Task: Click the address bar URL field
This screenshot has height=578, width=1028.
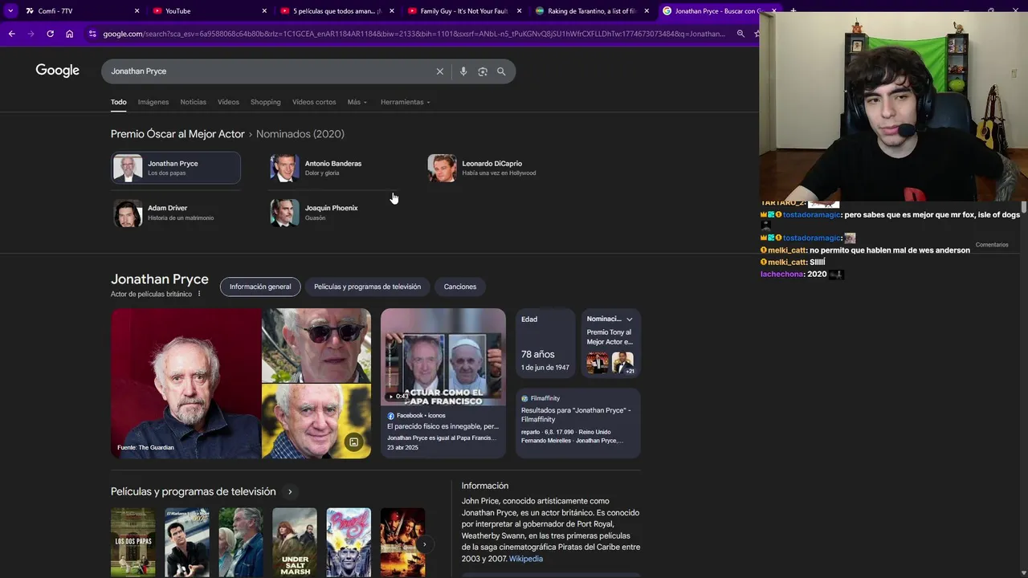Action: 414,34
